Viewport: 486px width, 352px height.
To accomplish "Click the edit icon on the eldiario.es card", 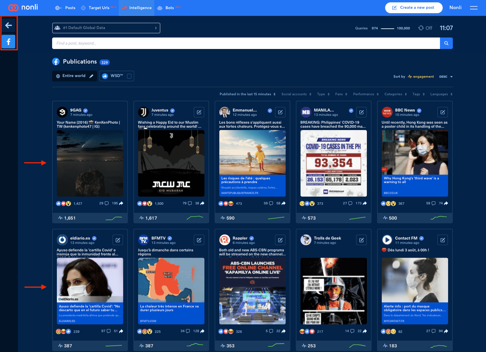I will tap(118, 240).
